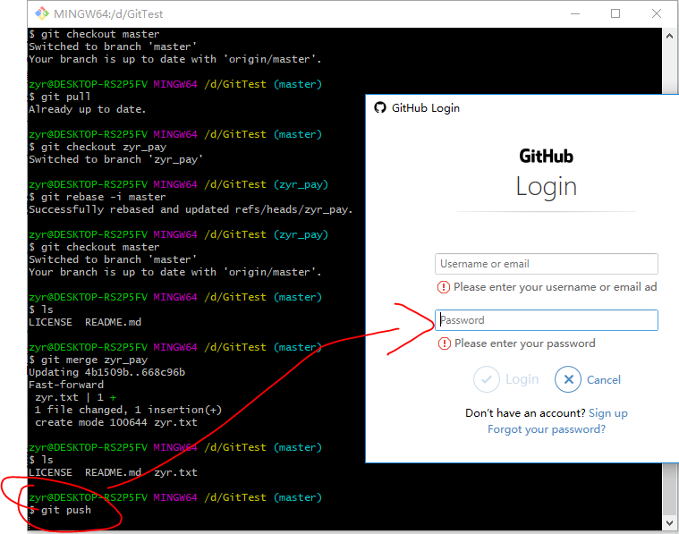The width and height of the screenshot is (679, 534).
Task: Click the Git Bash logo in title bar
Action: point(42,13)
